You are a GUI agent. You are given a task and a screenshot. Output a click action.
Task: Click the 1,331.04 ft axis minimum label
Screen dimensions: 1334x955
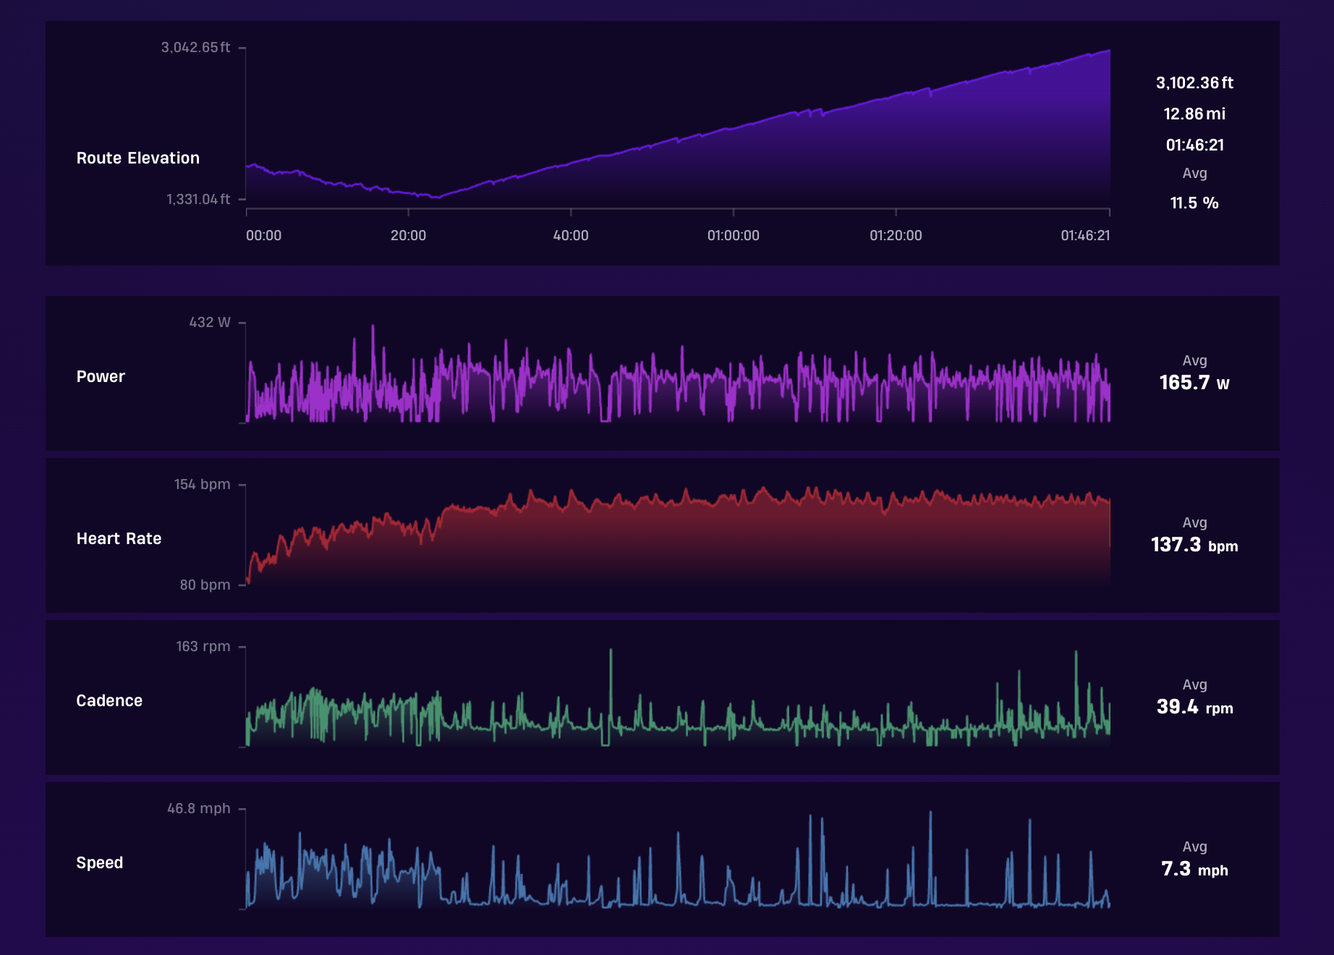pos(198,199)
